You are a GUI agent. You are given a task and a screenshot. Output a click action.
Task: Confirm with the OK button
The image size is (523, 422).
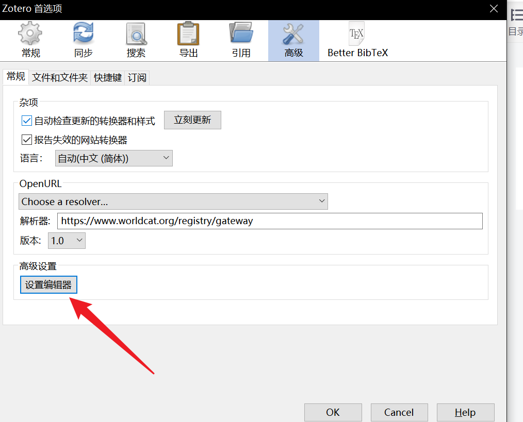[x=333, y=412]
